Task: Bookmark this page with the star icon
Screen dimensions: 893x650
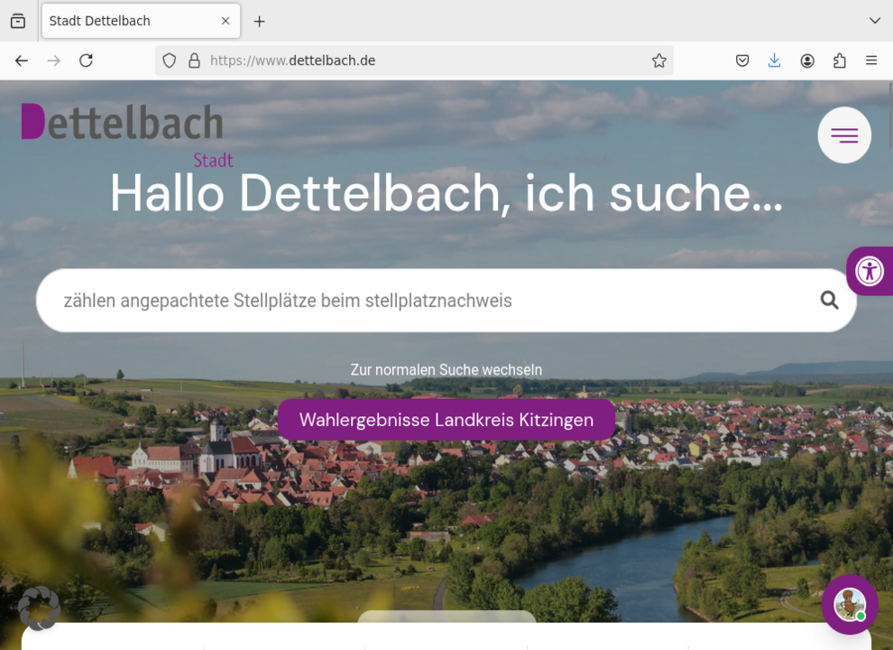Action: point(659,60)
